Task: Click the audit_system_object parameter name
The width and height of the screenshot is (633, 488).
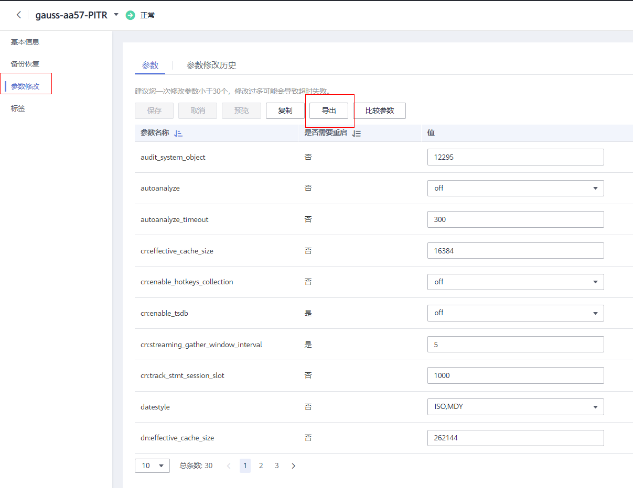Action: click(173, 157)
